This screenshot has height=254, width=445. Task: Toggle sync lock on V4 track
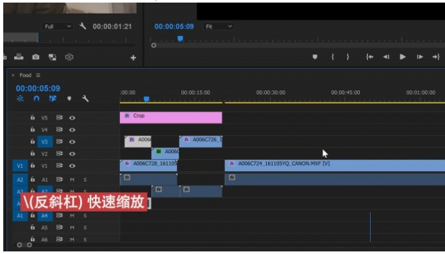[x=59, y=129]
